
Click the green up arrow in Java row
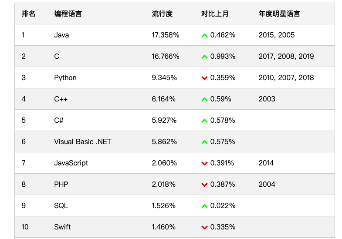pyautogui.click(x=204, y=35)
